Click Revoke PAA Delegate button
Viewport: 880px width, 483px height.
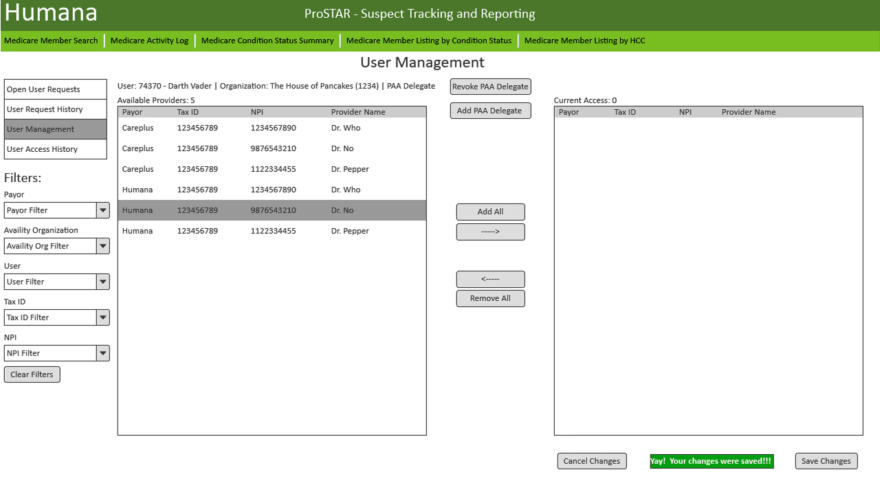(x=491, y=87)
